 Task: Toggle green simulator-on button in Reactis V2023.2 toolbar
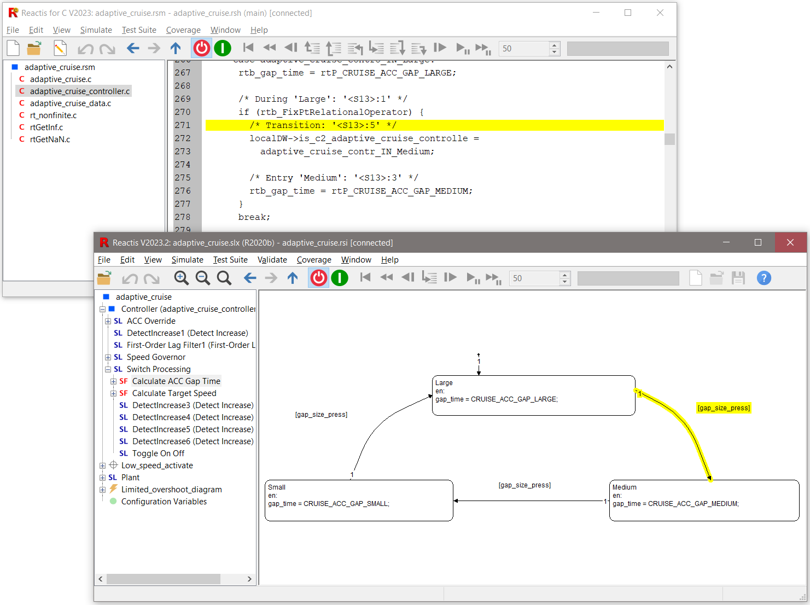click(x=340, y=278)
